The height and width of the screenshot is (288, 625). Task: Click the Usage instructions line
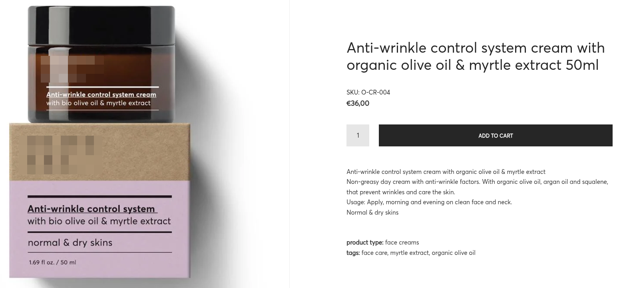pyautogui.click(x=429, y=202)
